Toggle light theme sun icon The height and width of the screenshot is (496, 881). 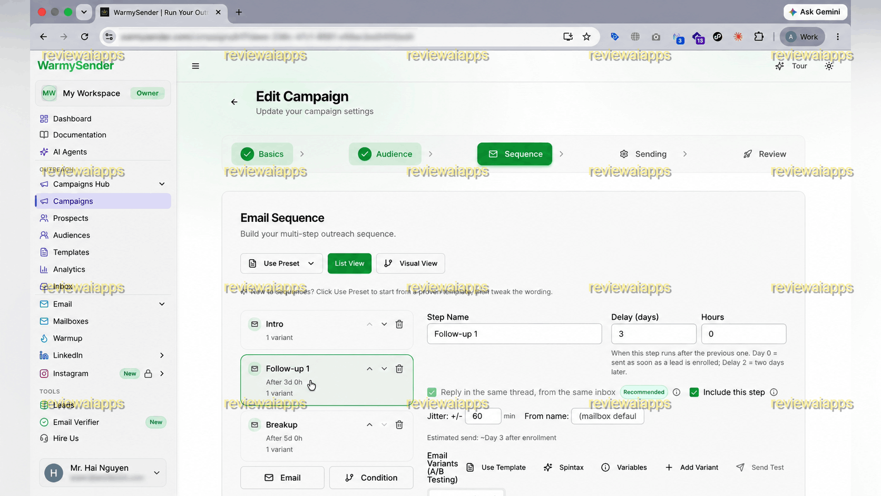coord(829,66)
